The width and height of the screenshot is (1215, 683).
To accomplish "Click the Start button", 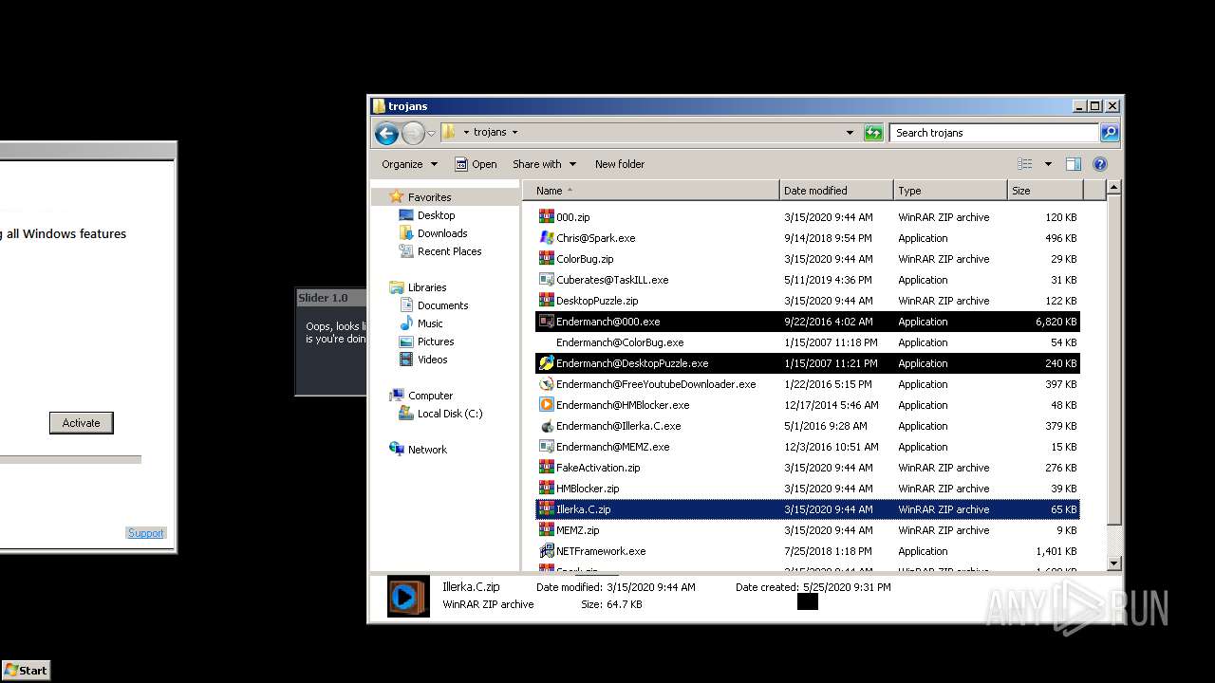I will 26,670.
